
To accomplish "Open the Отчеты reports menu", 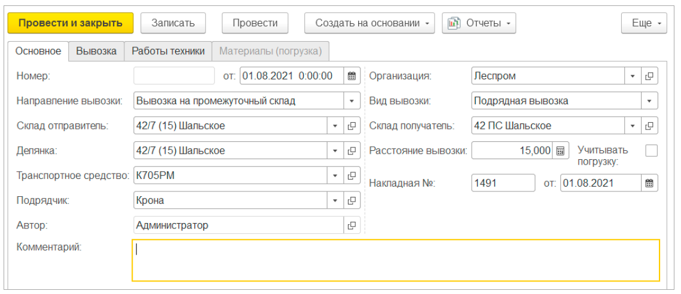I will pyautogui.click(x=479, y=23).
